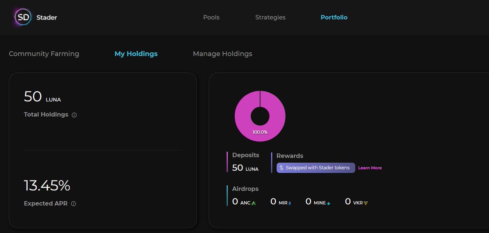The image size is (489, 233).
Task: Click the 50 LUNA total holdings value
Action: click(x=42, y=97)
